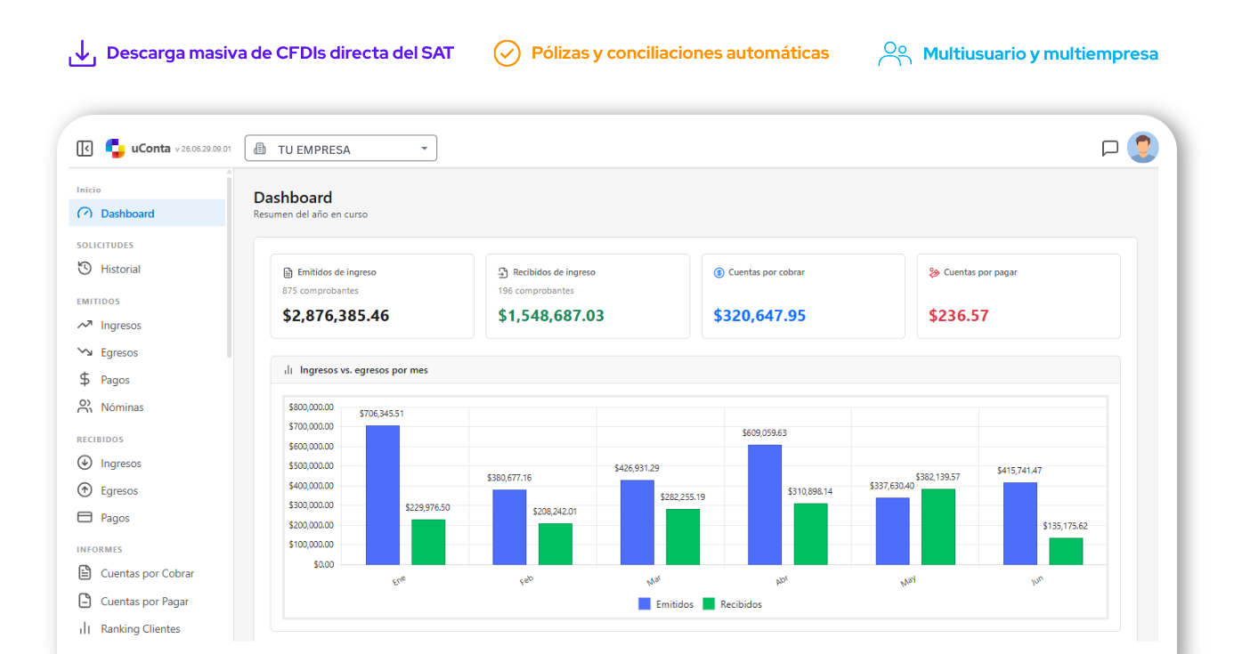
Task: Toggle the Emitidos blue legend swatch
Action: 645,604
